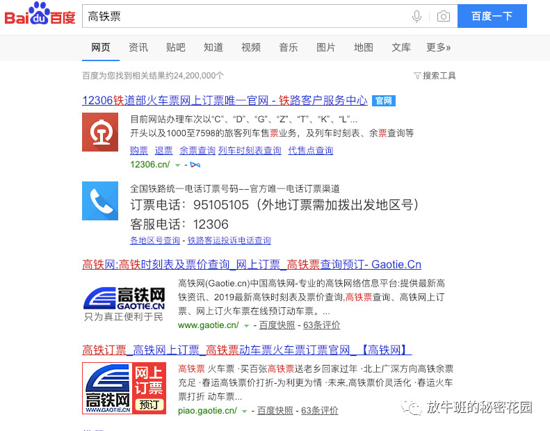Click the 网上订票 高铁网 logo image
This screenshot has width=550, height=431.
click(124, 388)
